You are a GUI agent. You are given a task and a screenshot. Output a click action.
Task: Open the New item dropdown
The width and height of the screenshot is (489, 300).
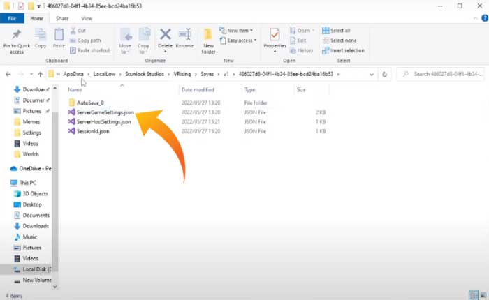(241, 31)
